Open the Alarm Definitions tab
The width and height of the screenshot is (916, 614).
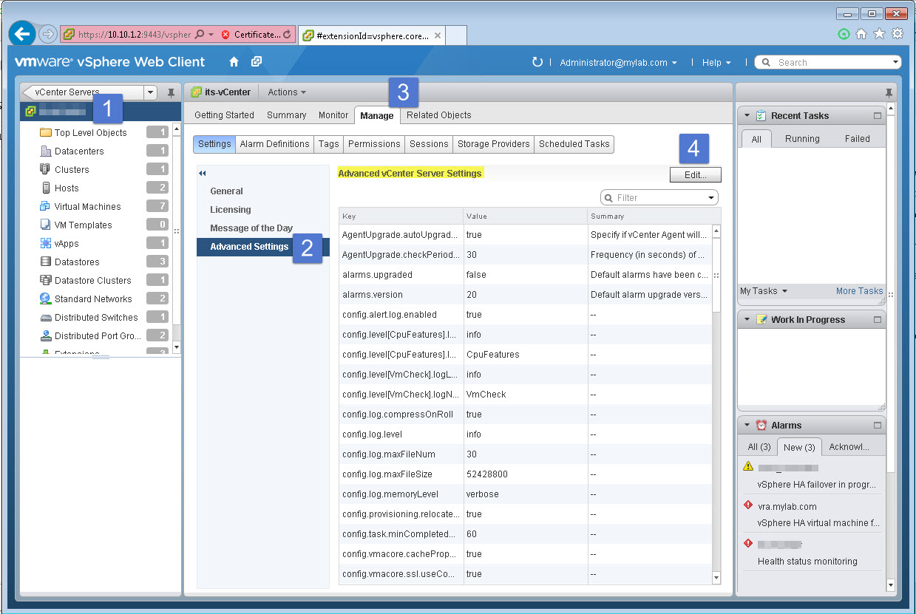[x=274, y=144]
